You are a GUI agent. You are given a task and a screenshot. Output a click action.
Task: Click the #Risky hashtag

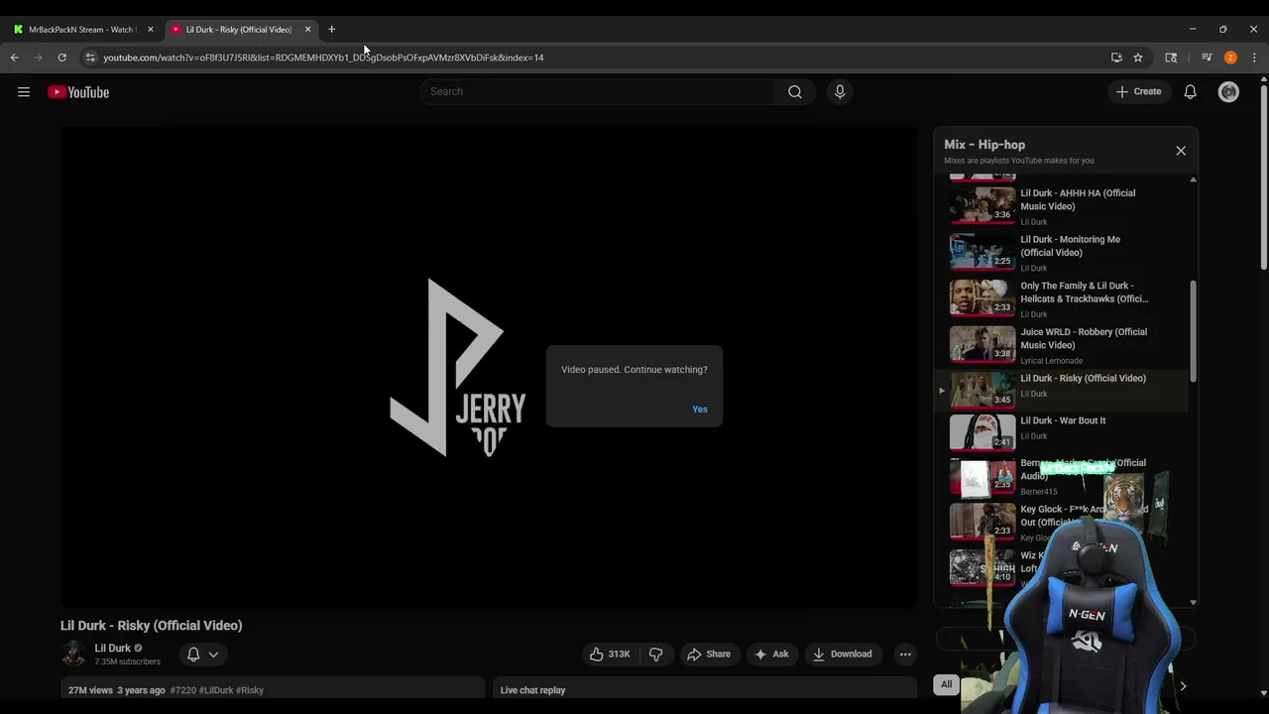[250, 690]
